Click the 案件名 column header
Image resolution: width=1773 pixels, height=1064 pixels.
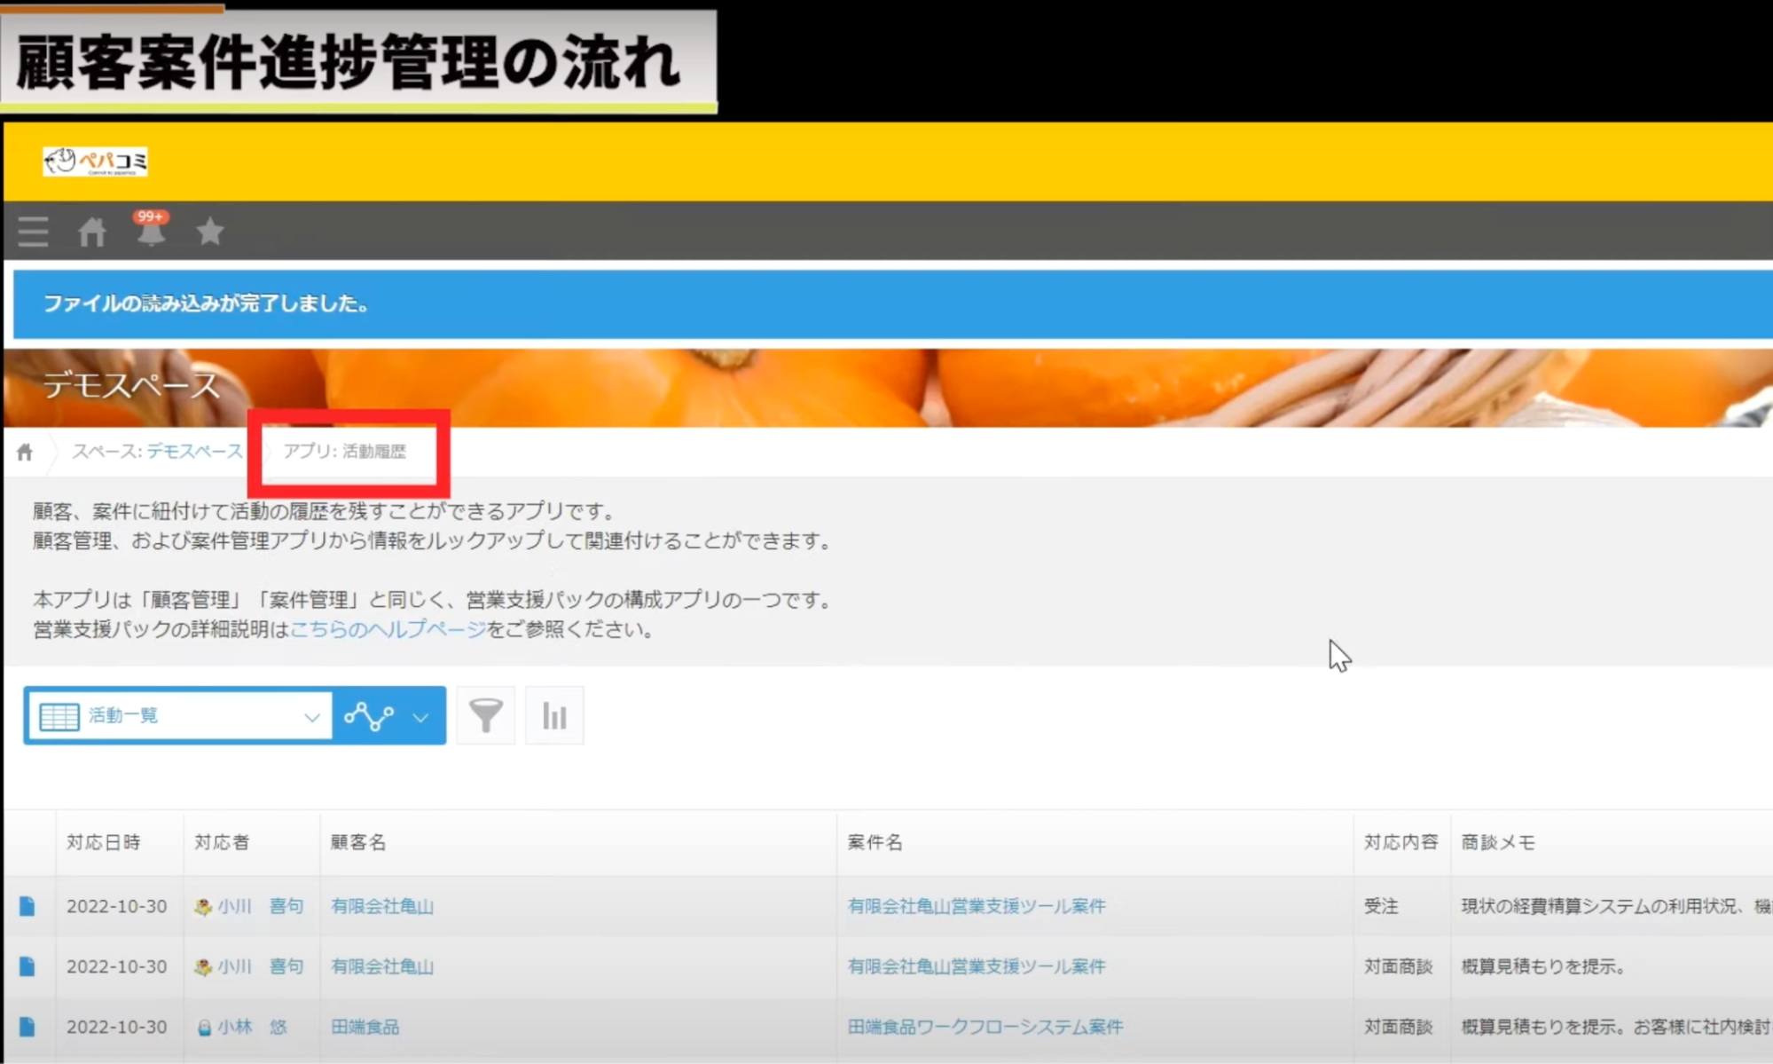[875, 842]
